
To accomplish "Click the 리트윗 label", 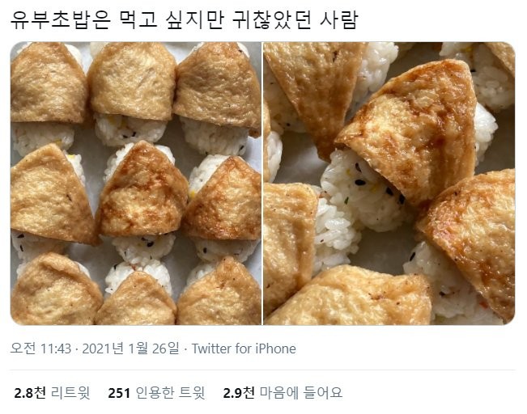I will click(x=70, y=392).
